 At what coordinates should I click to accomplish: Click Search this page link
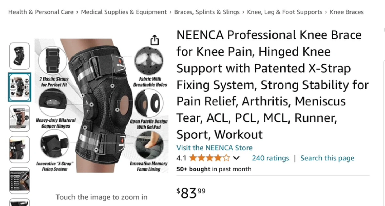point(327,158)
